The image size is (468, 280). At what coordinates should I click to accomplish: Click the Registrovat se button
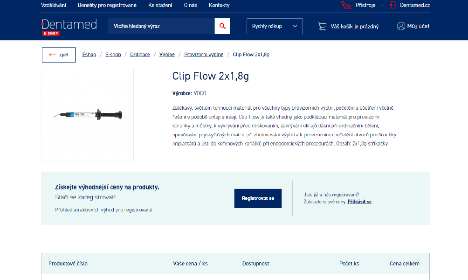(x=258, y=198)
